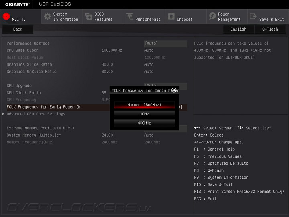Open the M.I.T. tab

tap(21, 16)
